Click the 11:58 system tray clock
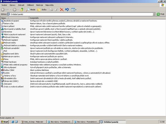The width and height of the screenshot is (166, 124). point(162,122)
